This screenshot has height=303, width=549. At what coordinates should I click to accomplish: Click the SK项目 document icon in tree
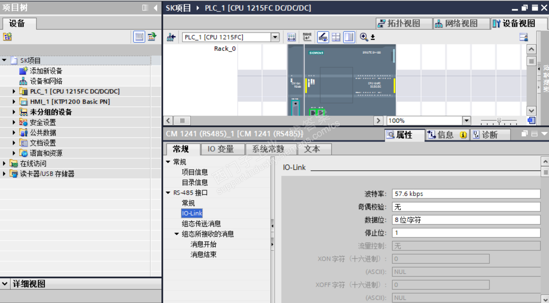(14, 60)
